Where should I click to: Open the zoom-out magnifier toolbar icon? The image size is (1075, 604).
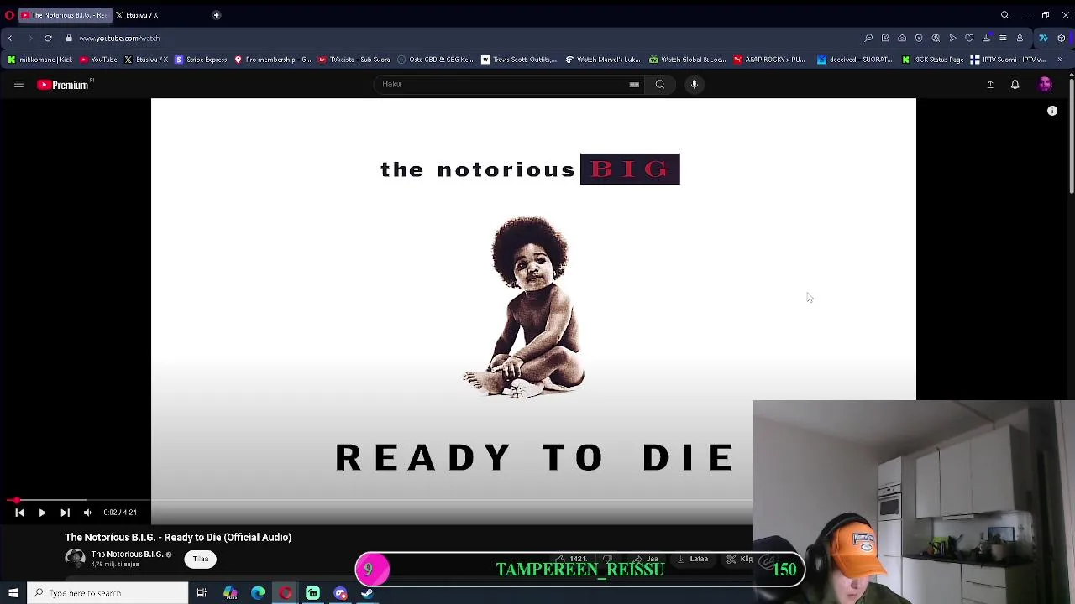(x=868, y=38)
